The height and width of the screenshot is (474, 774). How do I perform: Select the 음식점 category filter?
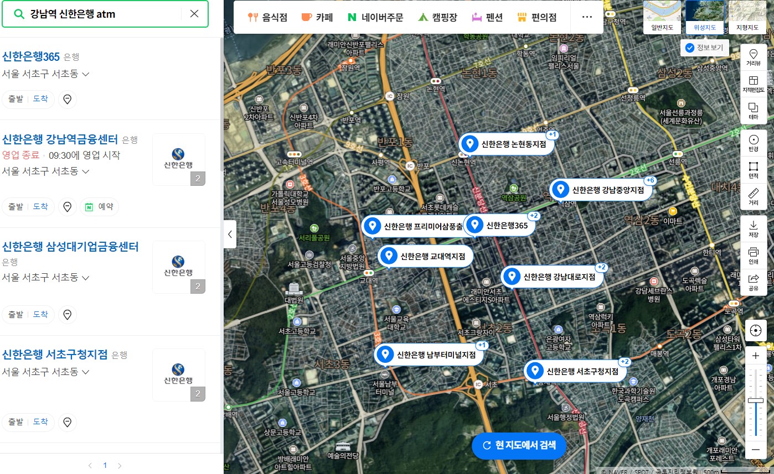click(268, 17)
